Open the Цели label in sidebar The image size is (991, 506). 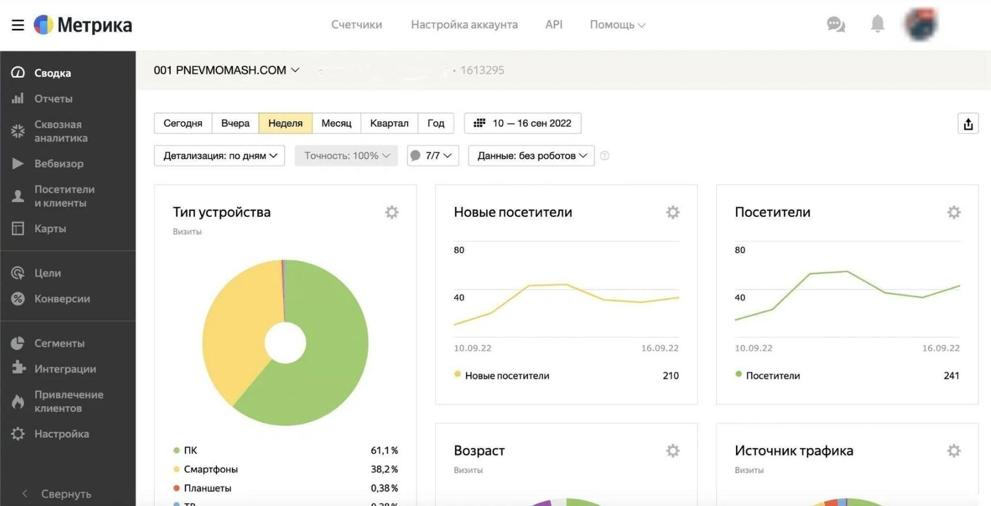(x=48, y=273)
